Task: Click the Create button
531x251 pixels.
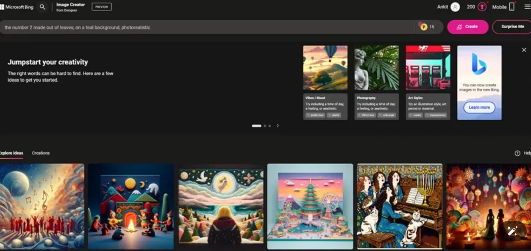Action: (467, 27)
